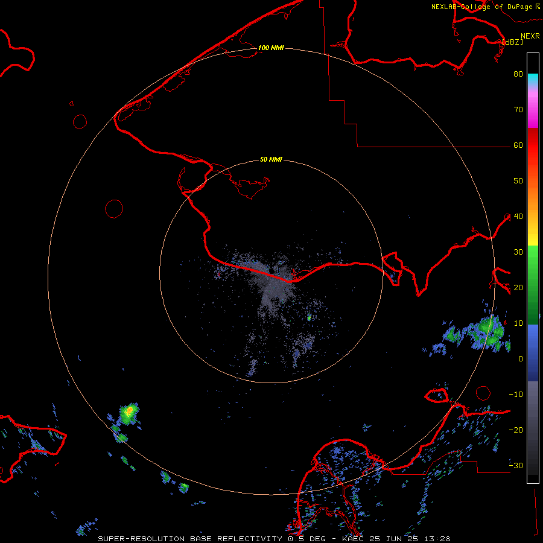Click the 30 label on the reflectivity legend
This screenshot has height=543, width=543.
(518, 252)
